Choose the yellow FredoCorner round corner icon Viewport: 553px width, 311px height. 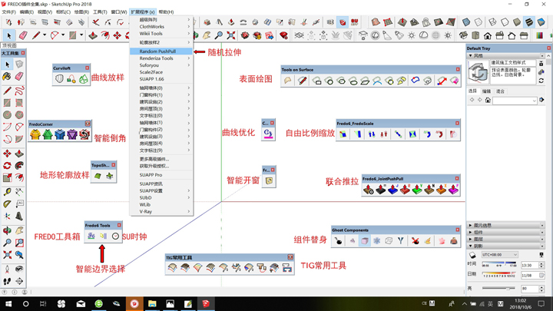tap(35, 134)
